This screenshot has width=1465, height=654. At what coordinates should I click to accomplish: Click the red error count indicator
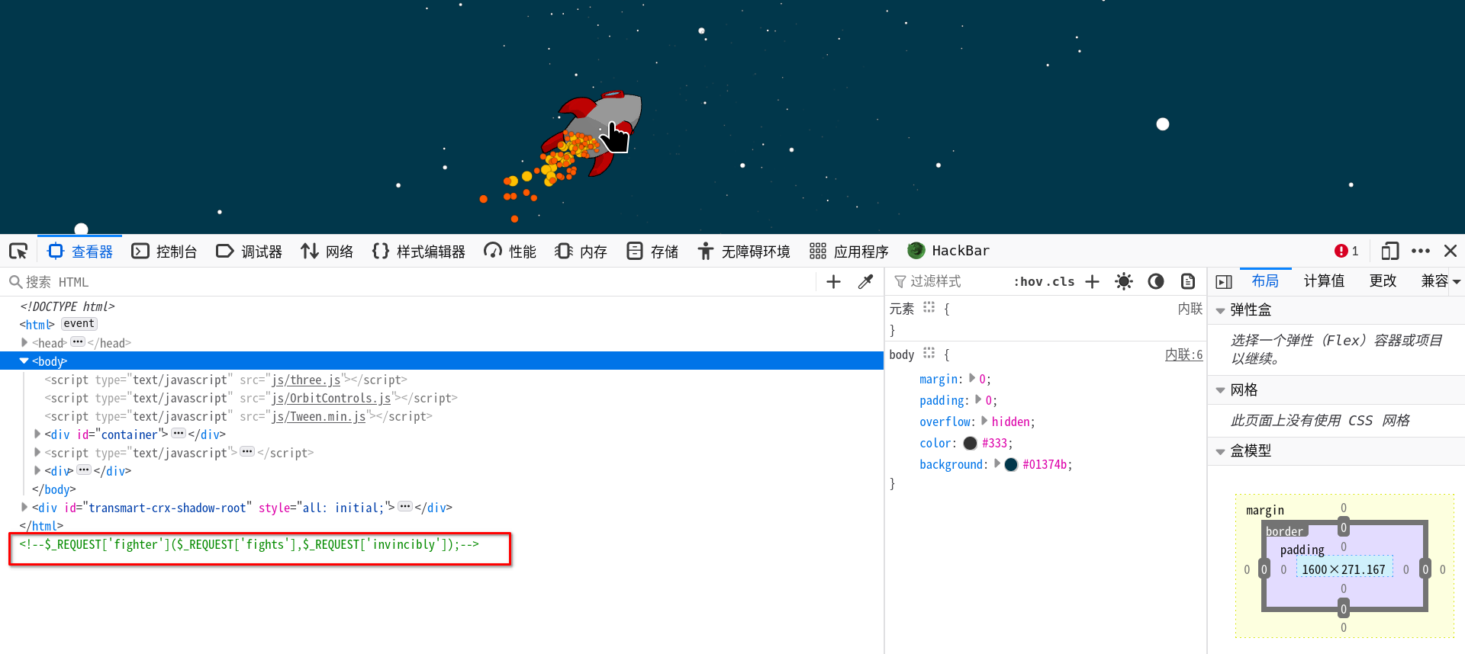(x=1346, y=251)
